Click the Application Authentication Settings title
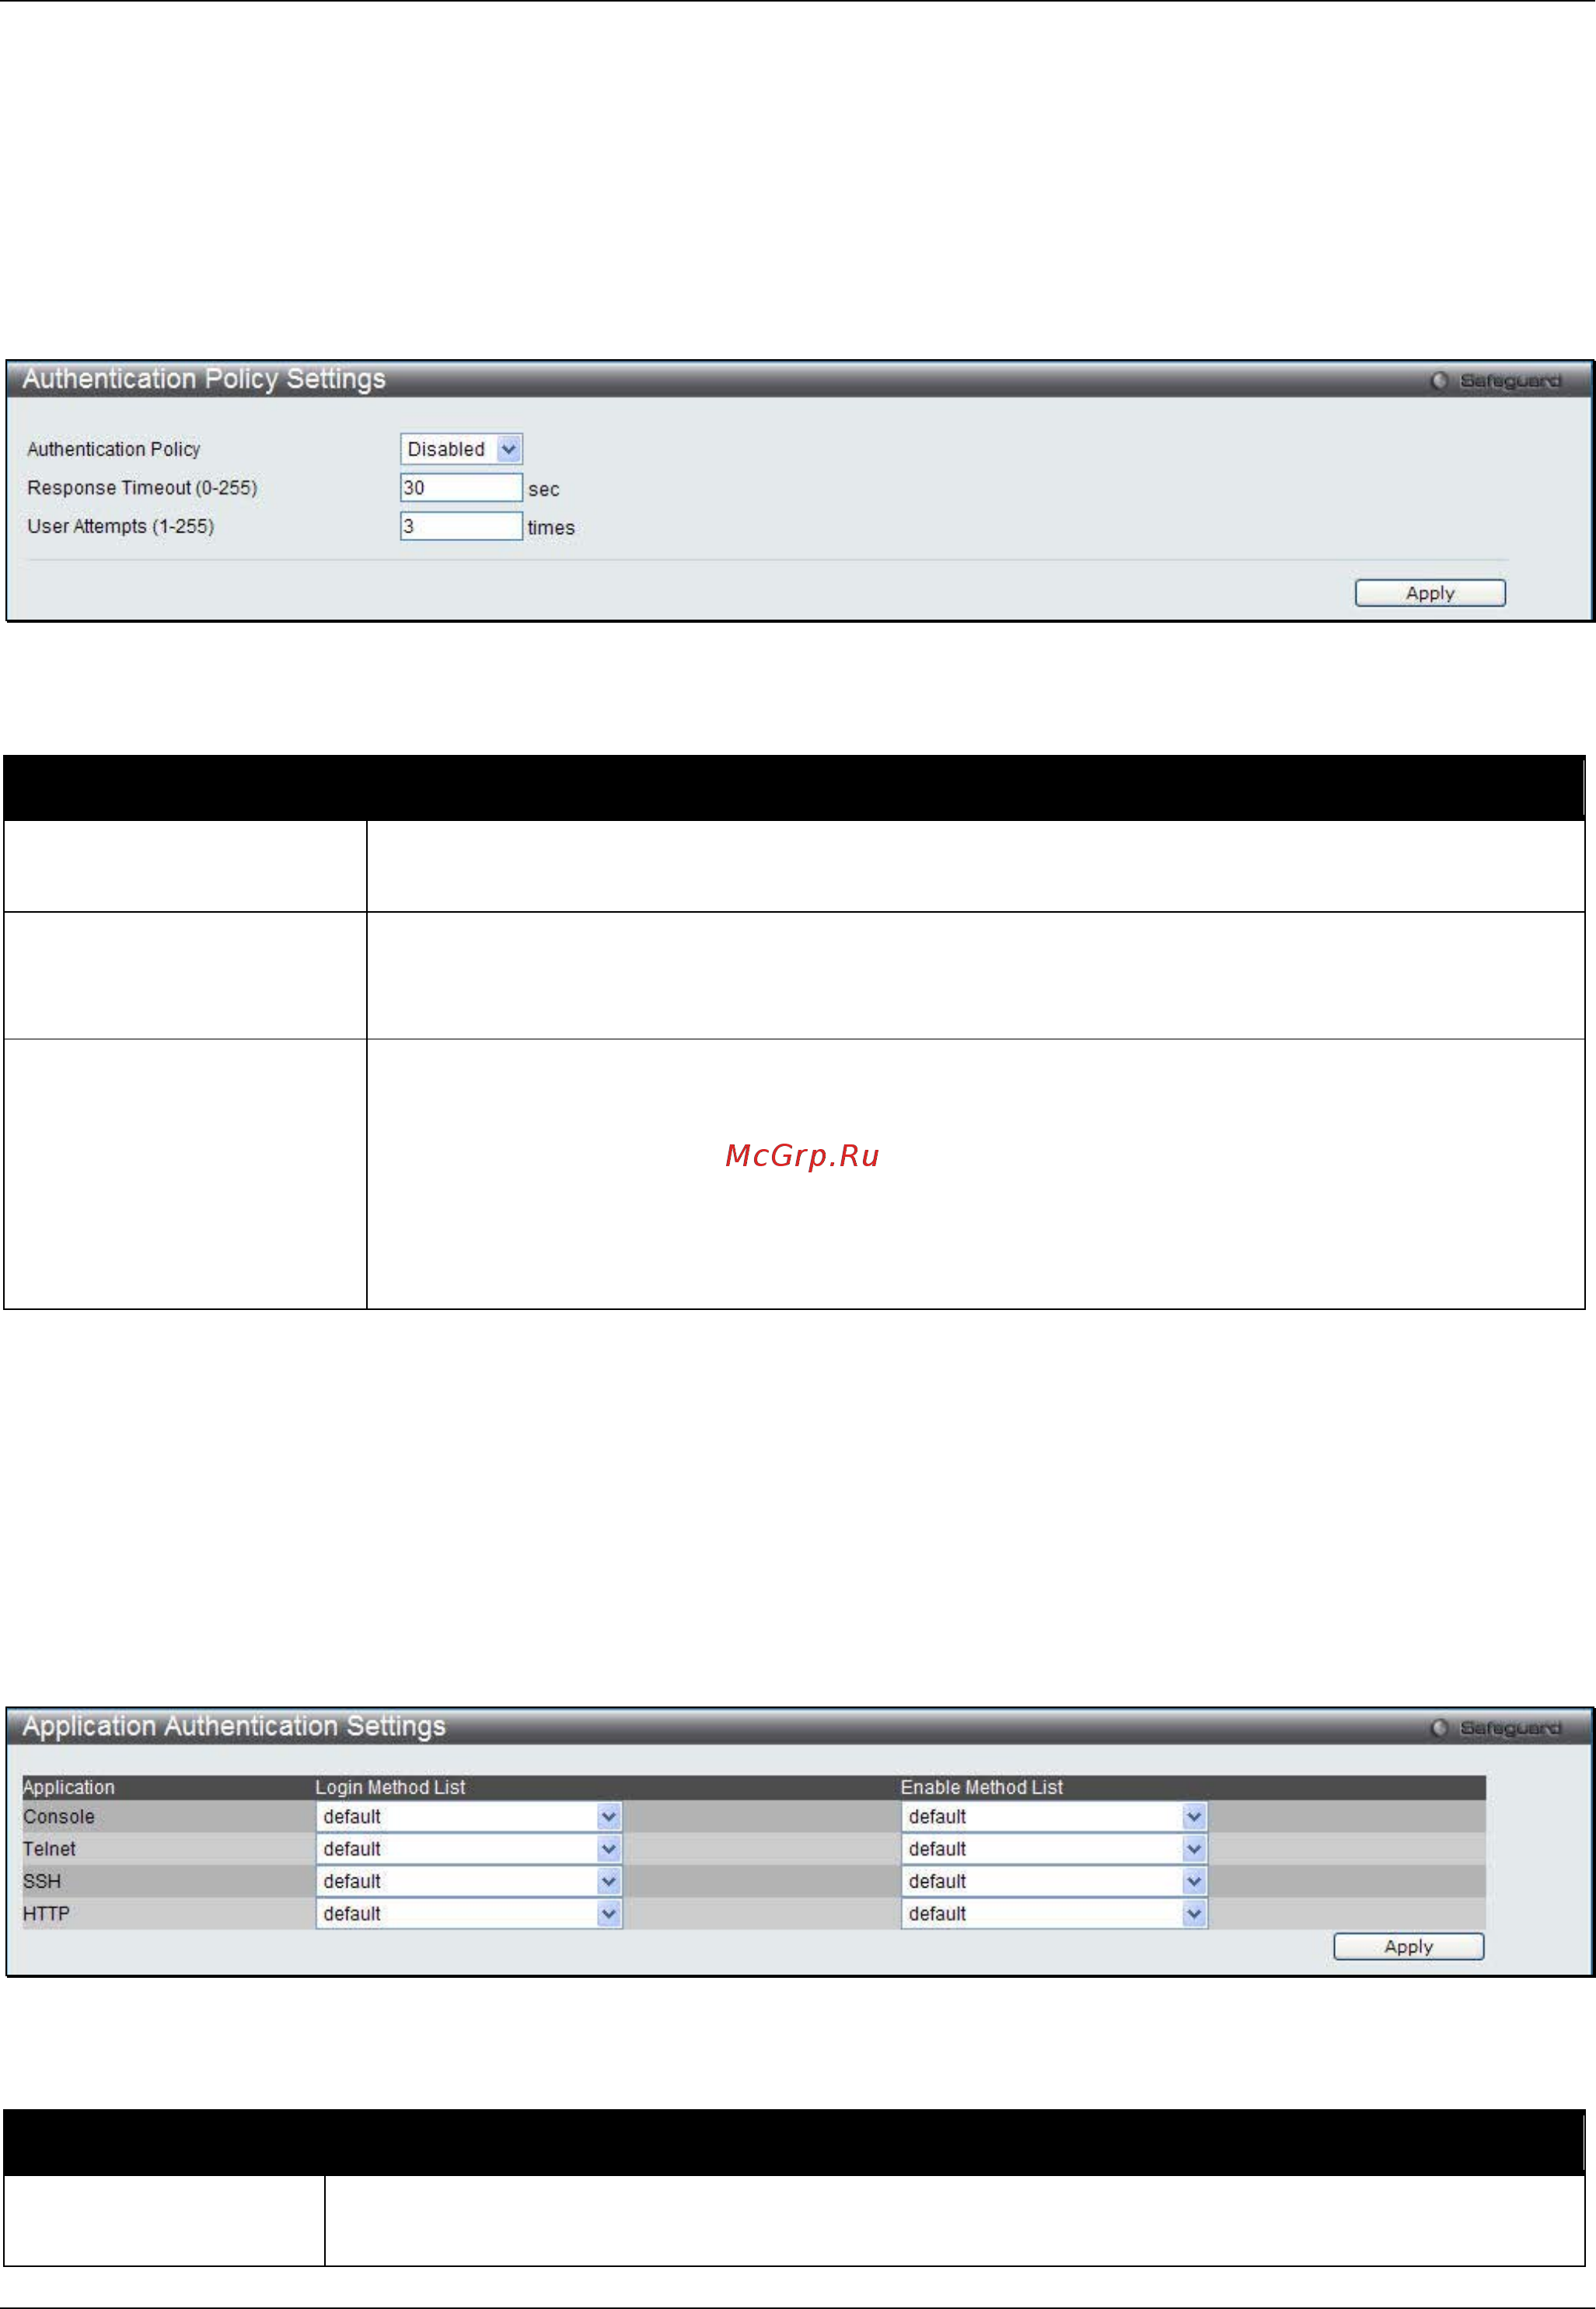Image resolution: width=1596 pixels, height=2309 pixels. (234, 1726)
